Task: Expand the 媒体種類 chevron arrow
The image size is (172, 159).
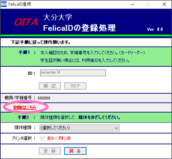Action: 116,128
